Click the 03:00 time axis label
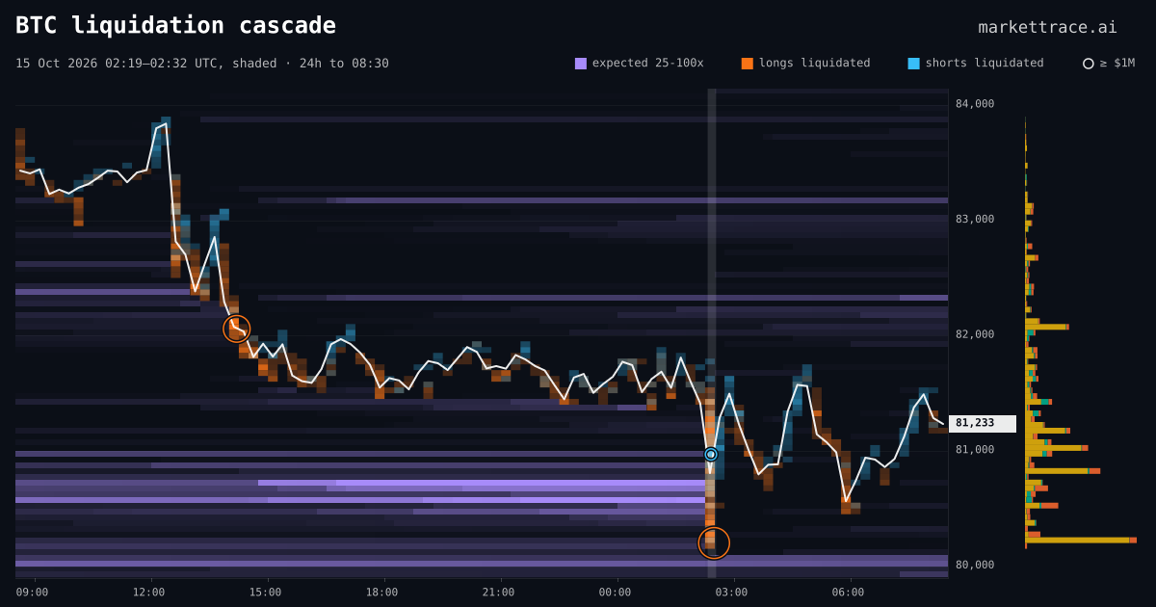The width and height of the screenshot is (1156, 607). tap(731, 593)
